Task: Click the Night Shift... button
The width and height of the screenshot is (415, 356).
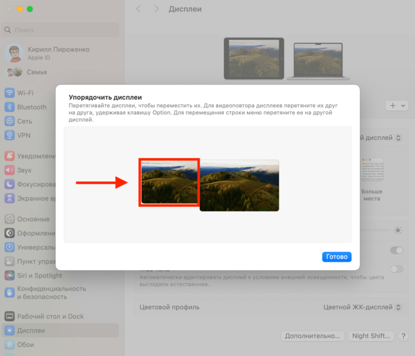Action: click(371, 336)
